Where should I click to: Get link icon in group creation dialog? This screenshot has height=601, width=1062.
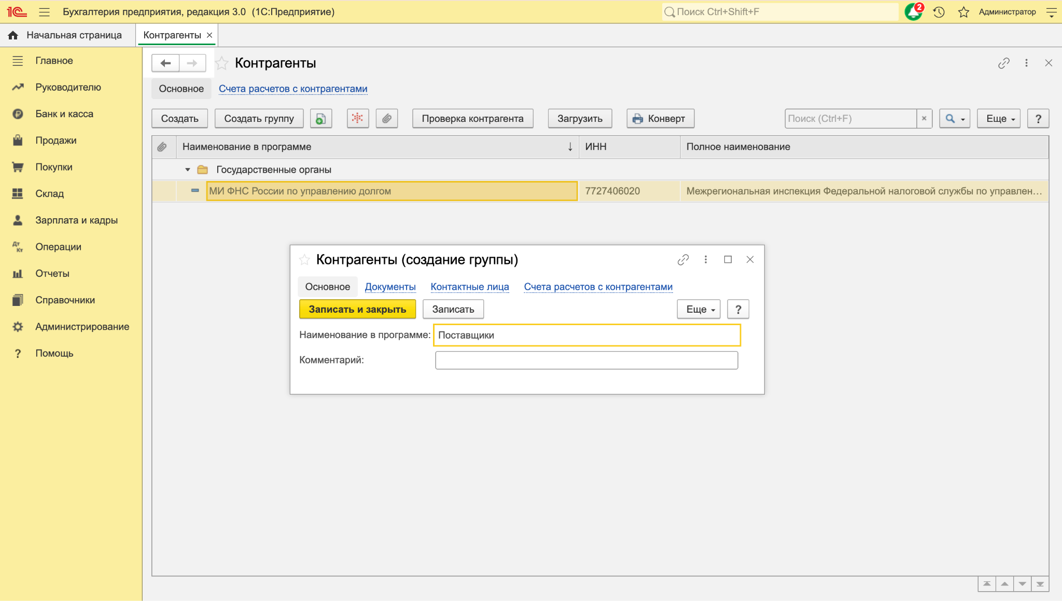[683, 260]
